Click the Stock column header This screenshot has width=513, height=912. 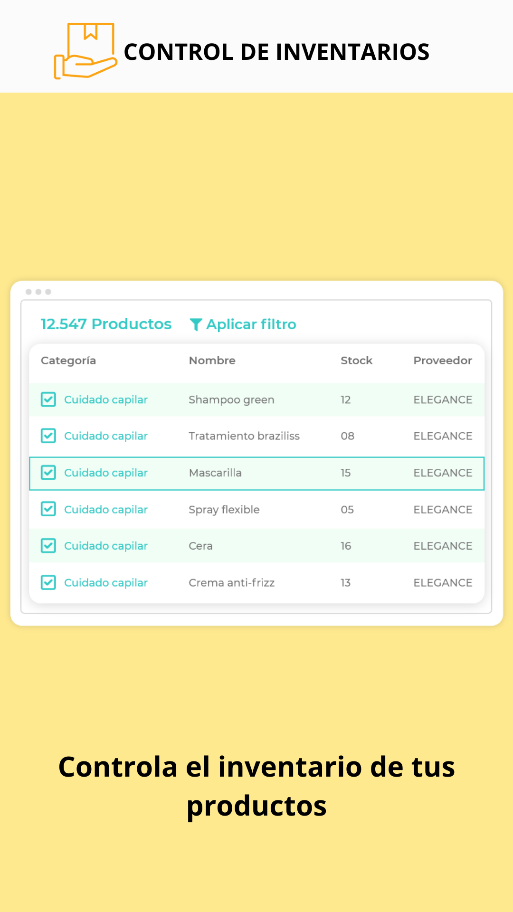[x=356, y=361]
